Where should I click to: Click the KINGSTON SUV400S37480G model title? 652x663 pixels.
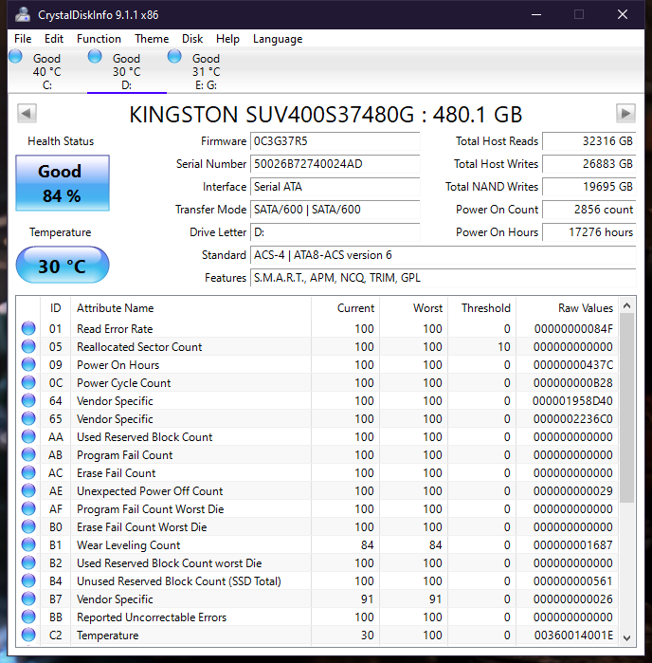click(x=326, y=115)
